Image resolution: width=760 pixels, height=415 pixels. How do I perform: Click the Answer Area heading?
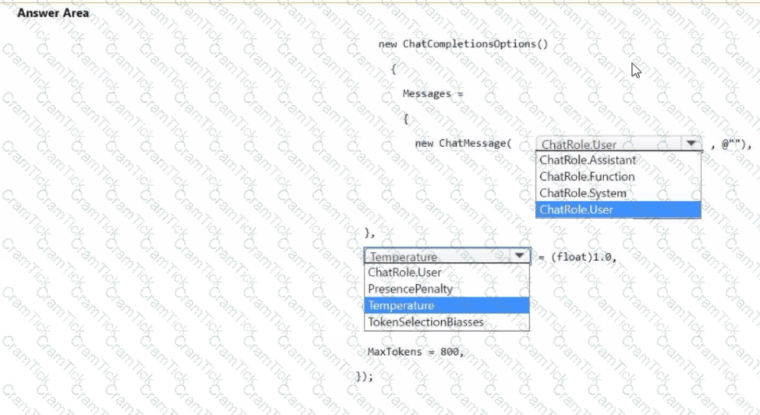[53, 13]
